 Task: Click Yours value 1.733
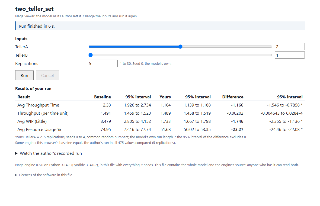pos(165,121)
